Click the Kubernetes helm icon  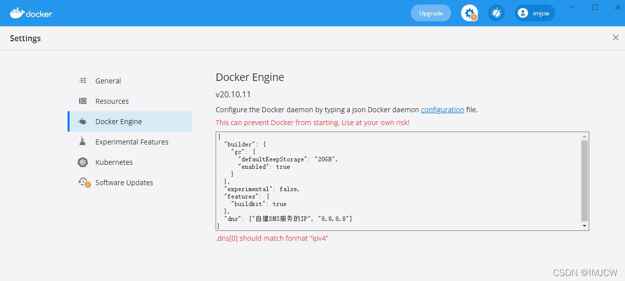[x=83, y=162]
